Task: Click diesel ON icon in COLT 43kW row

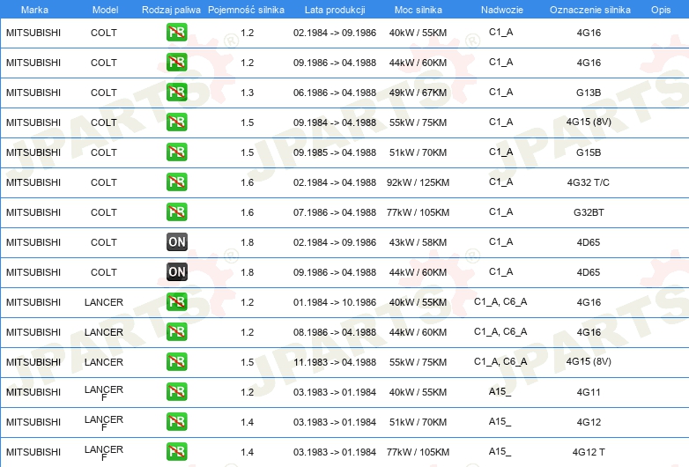Action: pyautogui.click(x=176, y=242)
